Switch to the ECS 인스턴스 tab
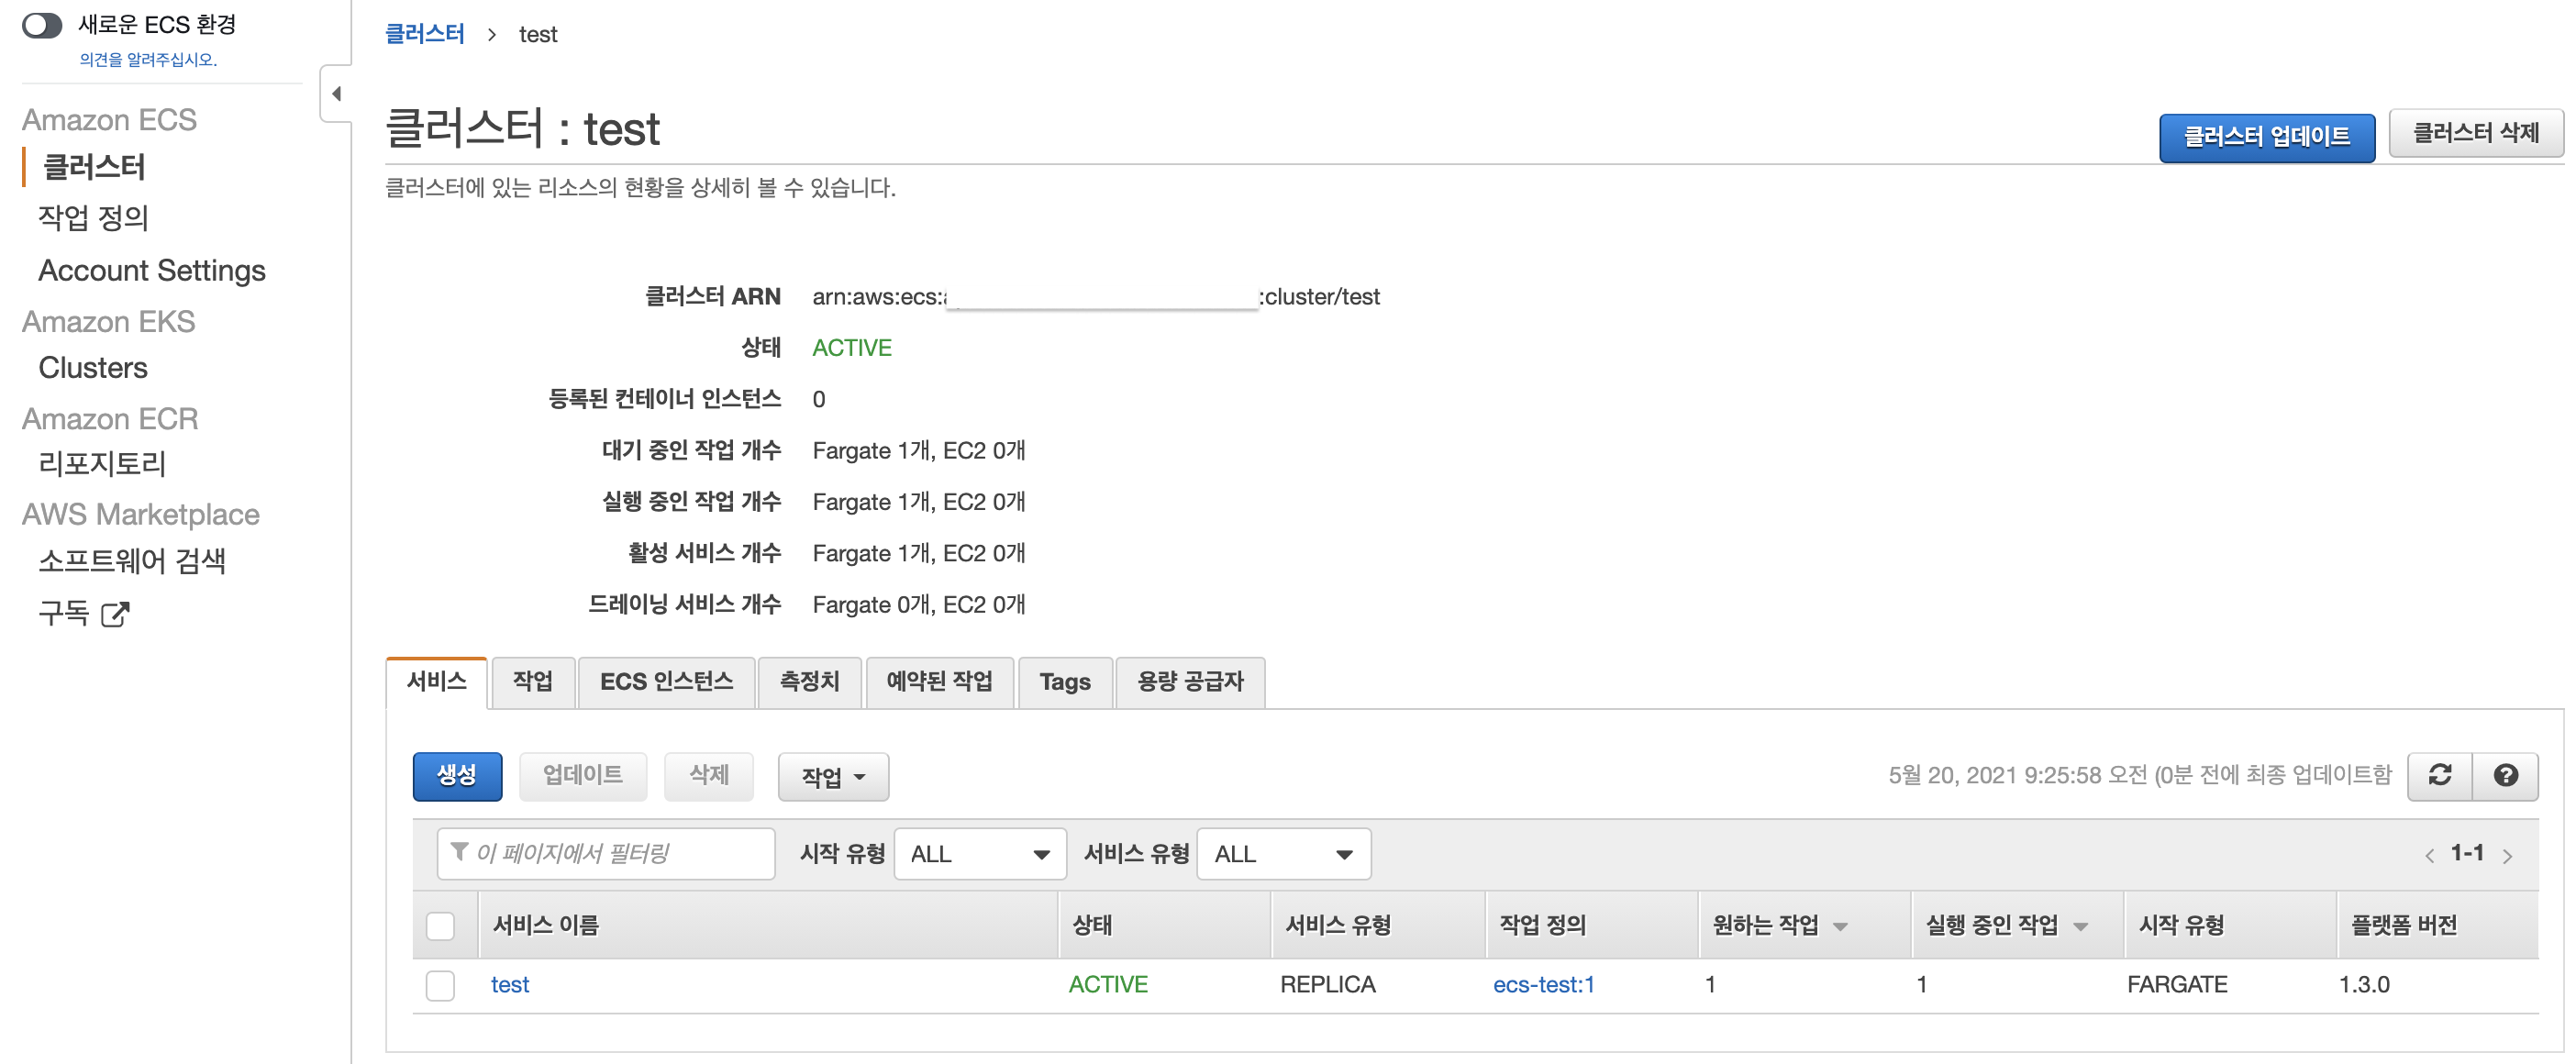 pos(666,682)
